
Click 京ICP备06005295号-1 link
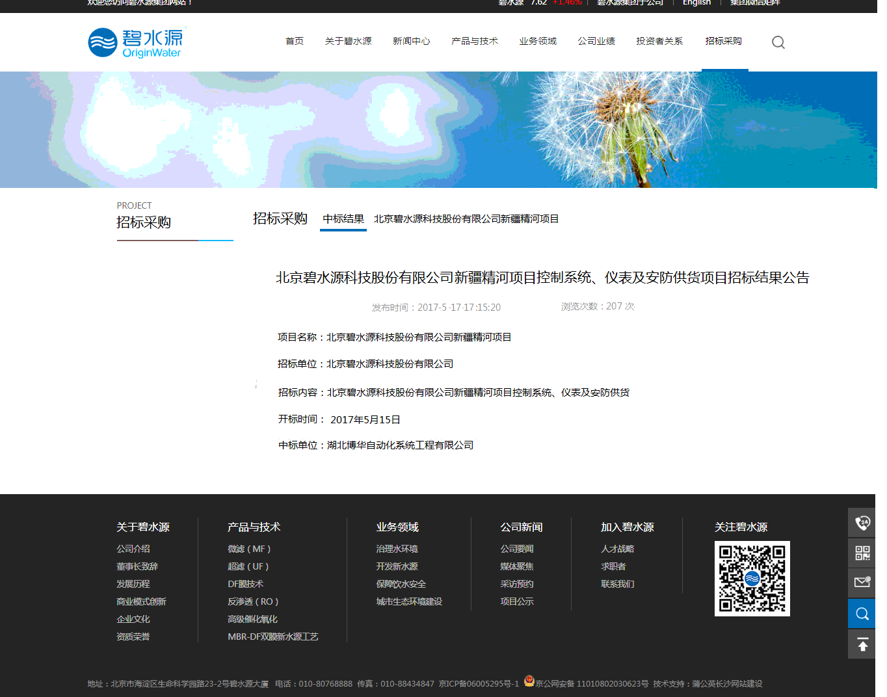pyautogui.click(x=479, y=683)
